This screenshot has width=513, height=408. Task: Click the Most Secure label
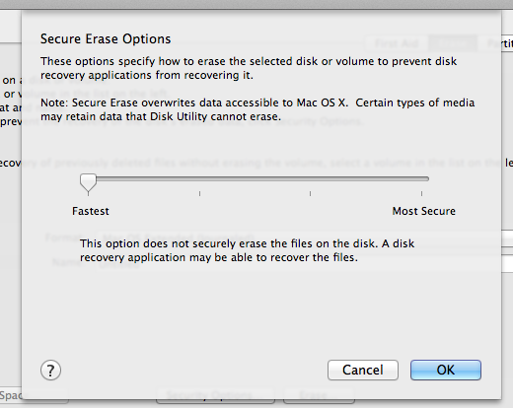[424, 211]
